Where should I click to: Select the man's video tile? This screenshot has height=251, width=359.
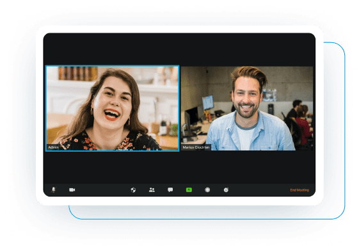247,108
